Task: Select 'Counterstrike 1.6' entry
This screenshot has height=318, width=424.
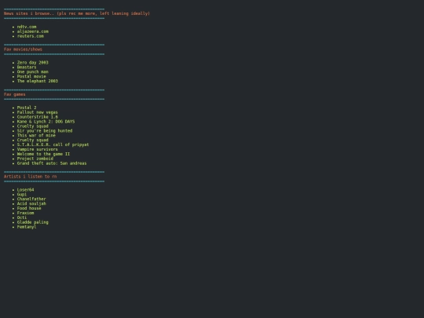Action: click(x=38, y=117)
